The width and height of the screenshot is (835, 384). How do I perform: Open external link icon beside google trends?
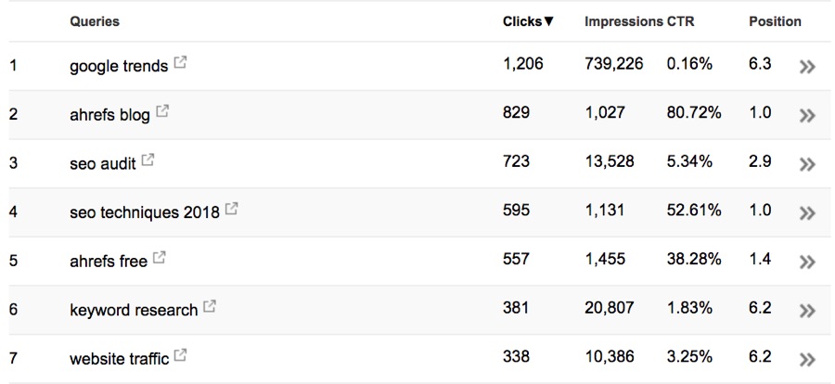pyautogui.click(x=181, y=62)
